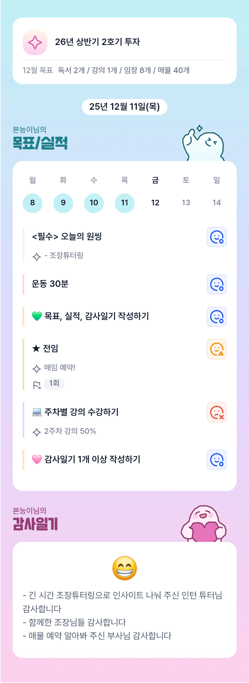Click the grinning emoji in 감사일기 card

coord(124,568)
